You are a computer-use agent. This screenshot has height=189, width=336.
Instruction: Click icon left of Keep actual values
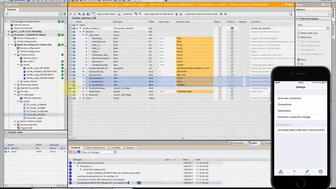93,14
